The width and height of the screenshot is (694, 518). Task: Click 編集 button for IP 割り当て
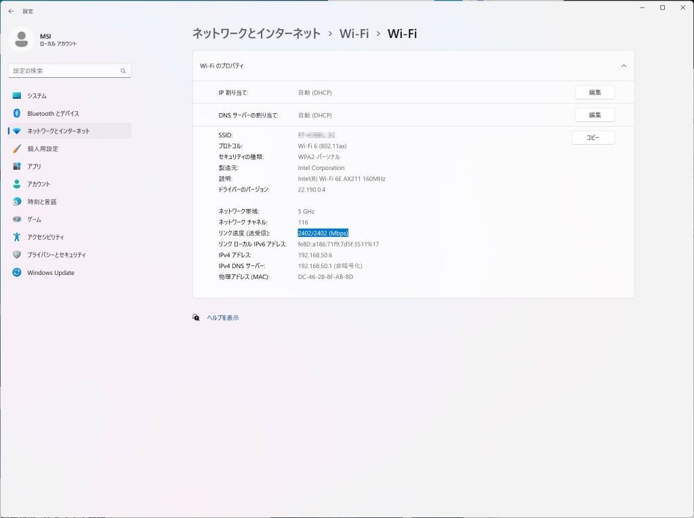(594, 93)
